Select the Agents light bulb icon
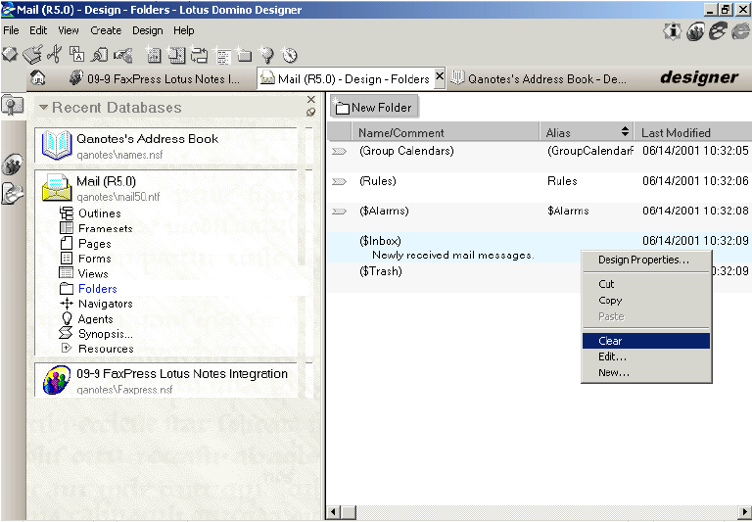The height and width of the screenshot is (522, 752). [x=67, y=318]
